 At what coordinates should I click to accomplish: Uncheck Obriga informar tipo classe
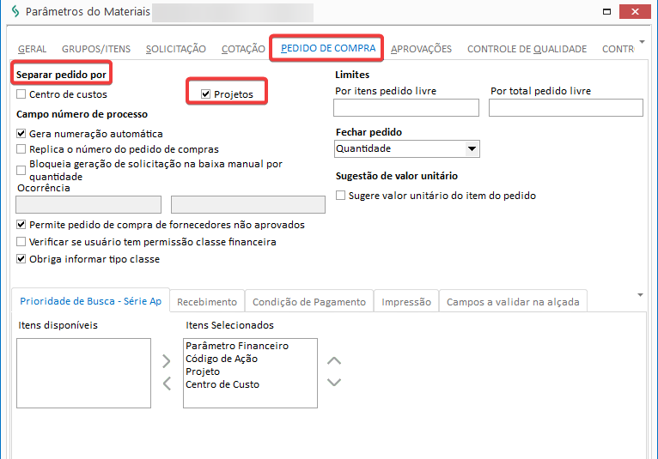click(x=21, y=259)
